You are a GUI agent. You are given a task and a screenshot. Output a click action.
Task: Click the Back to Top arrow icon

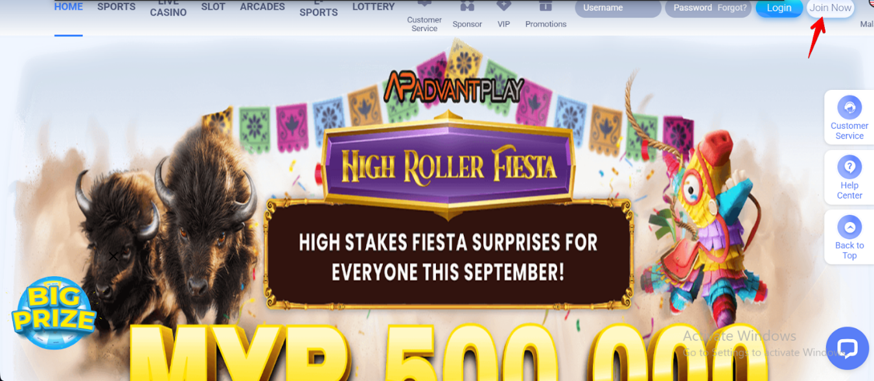click(849, 227)
